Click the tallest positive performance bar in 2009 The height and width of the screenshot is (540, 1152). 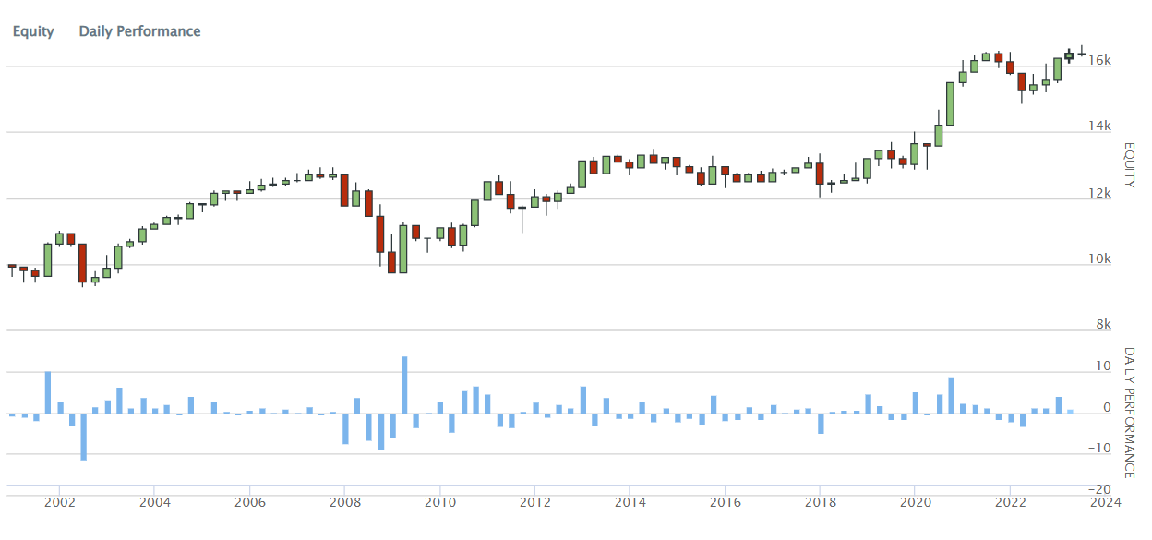tap(404, 385)
